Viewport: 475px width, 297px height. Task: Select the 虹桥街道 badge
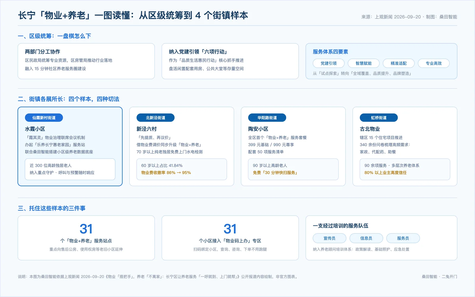pyautogui.click(x=379, y=118)
